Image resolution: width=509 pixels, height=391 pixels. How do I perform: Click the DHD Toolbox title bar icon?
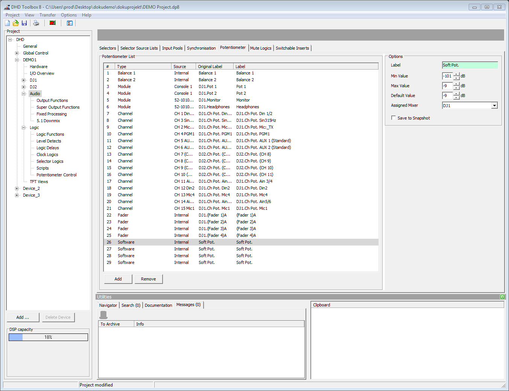7,7
